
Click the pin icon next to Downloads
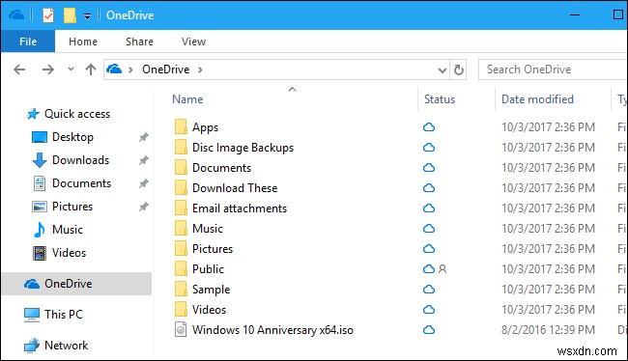143,160
